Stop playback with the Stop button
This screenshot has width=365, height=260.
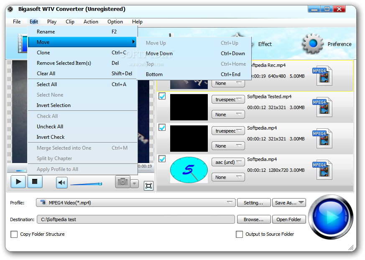(35, 182)
